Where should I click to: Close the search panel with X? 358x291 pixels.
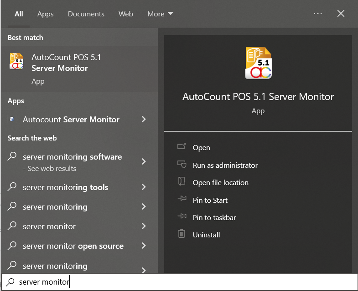[x=341, y=14]
